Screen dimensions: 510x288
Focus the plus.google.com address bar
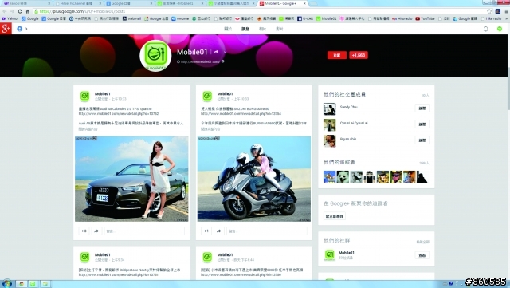pyautogui.click(x=261, y=11)
